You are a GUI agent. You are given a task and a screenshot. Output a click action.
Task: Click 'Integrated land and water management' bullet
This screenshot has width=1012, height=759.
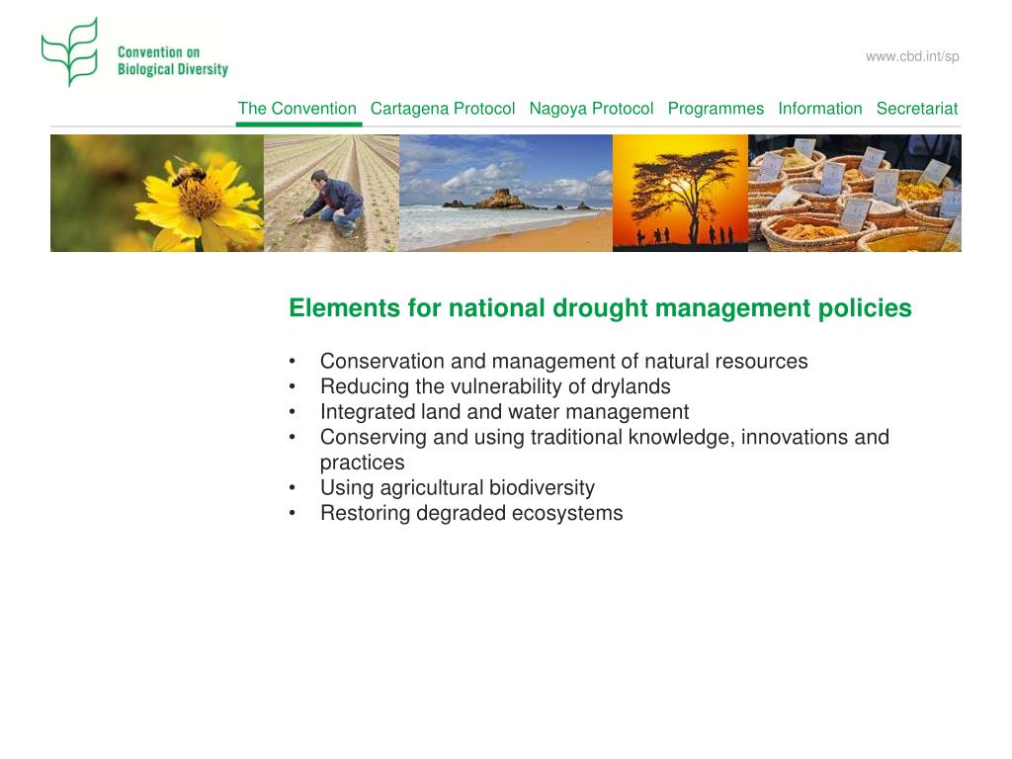click(x=504, y=412)
